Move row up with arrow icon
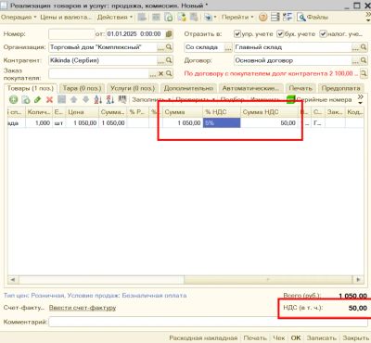This screenshot has width=371, height=343. point(73,99)
